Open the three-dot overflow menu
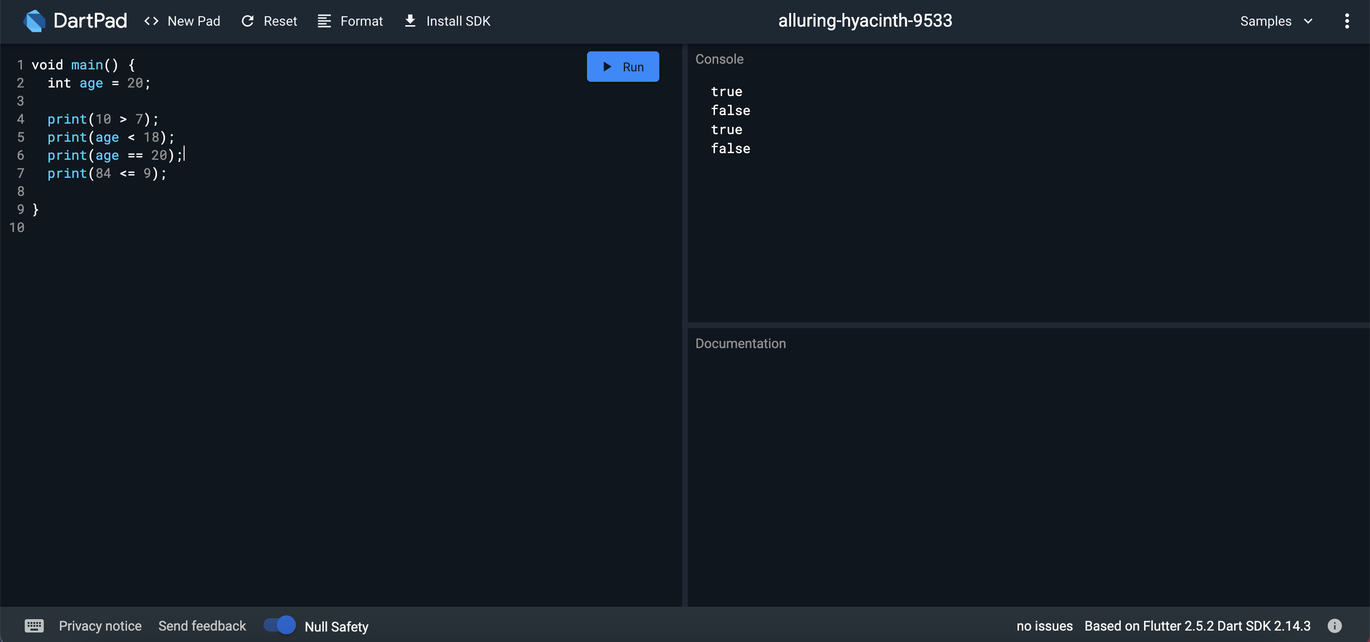Viewport: 1370px width, 642px height. point(1347,21)
